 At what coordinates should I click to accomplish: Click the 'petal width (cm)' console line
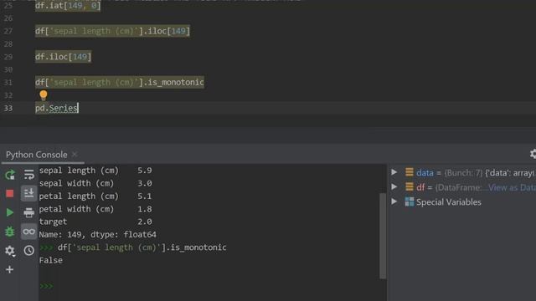tap(95, 209)
